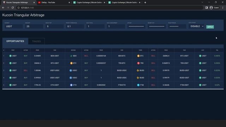Click the BDX-BTC pair cell
This screenshot has height=127, width=226.
coord(122,56)
